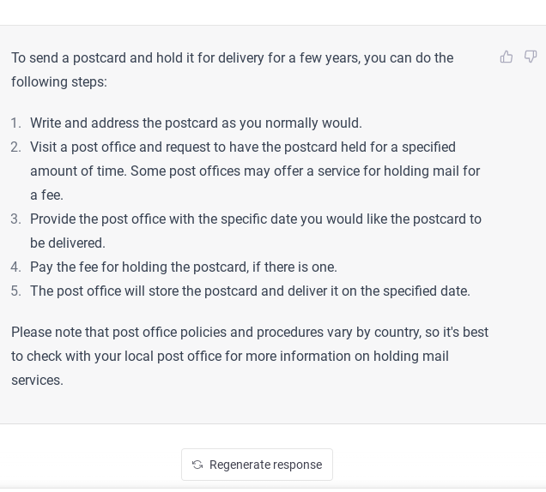Click the circular arrows regenerate icon
The height and width of the screenshot is (492, 546).
pyautogui.click(x=197, y=465)
